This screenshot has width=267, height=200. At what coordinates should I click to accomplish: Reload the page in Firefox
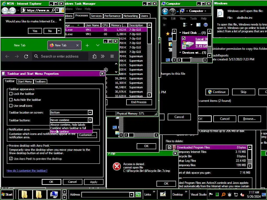tap(26, 56)
